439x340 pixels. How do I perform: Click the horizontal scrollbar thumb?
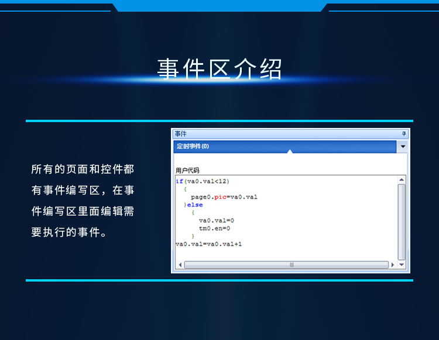tap(291, 265)
